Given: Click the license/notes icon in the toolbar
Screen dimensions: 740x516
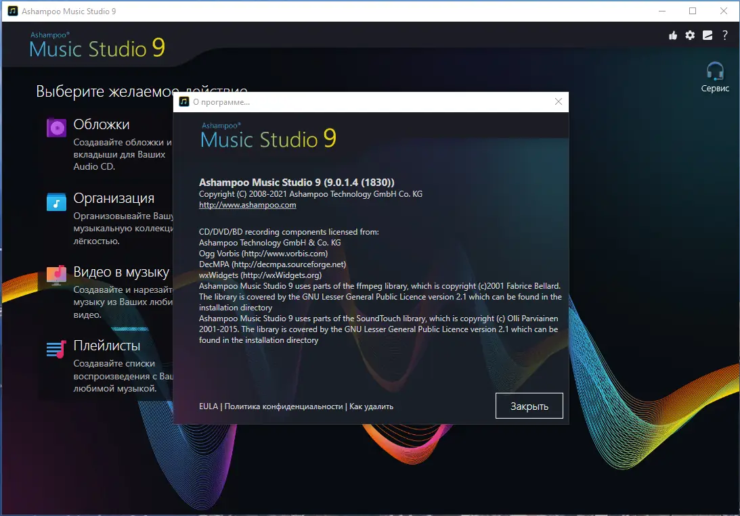Looking at the screenshot, I should coord(707,35).
